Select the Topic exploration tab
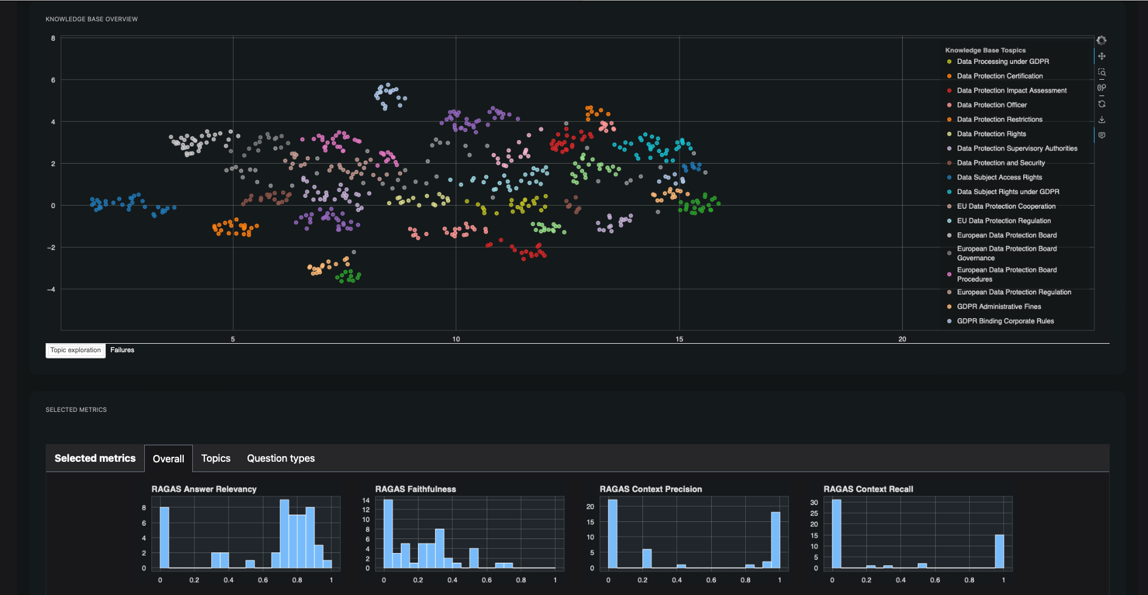 [75, 350]
